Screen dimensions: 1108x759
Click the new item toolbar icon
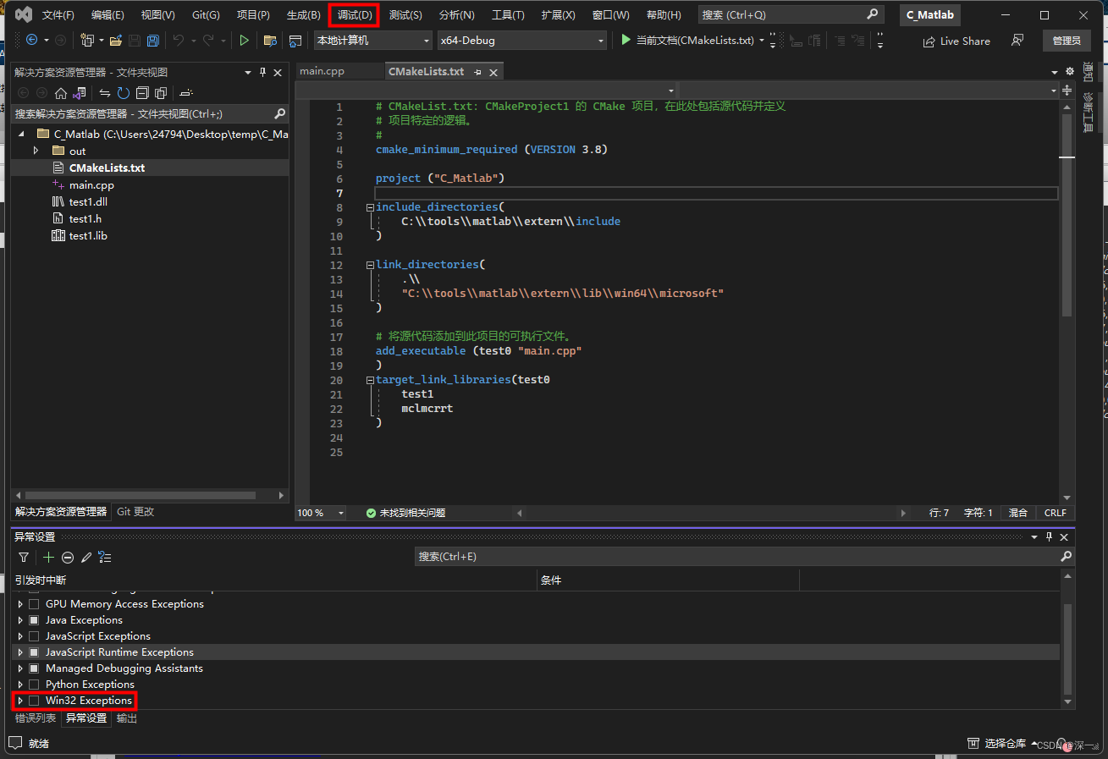[86, 40]
